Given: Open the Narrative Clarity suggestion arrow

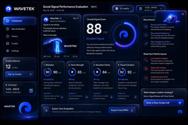Looking at the screenshot, I should (x=111, y=97).
